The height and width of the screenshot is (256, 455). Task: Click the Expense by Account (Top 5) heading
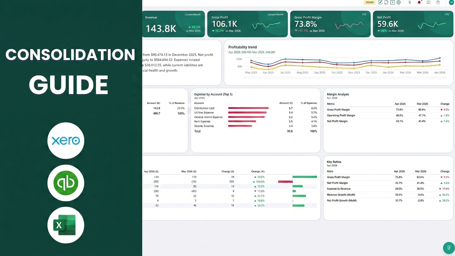coord(213,94)
